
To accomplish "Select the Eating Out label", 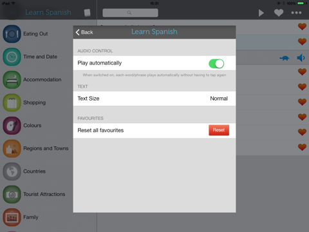I will 35,34.
